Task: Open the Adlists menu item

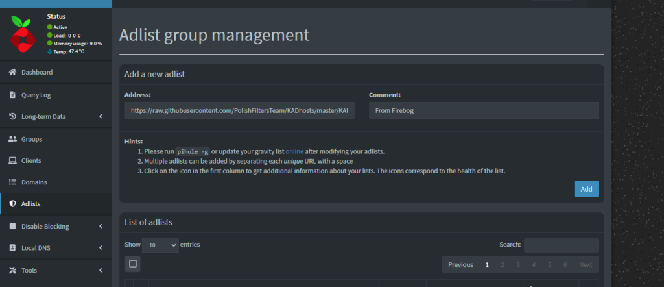Action: [31, 204]
